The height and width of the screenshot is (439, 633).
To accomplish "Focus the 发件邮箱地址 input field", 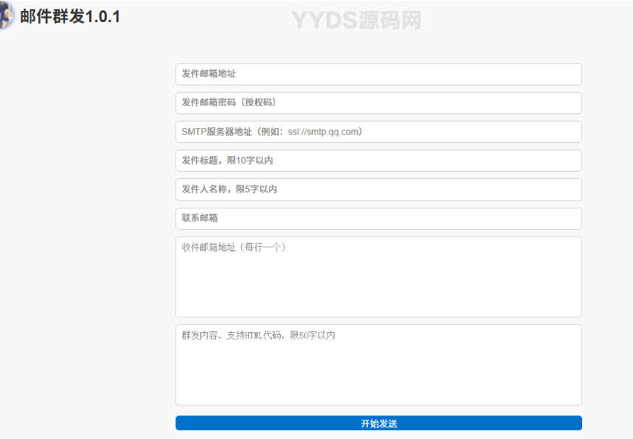I will pyautogui.click(x=378, y=74).
